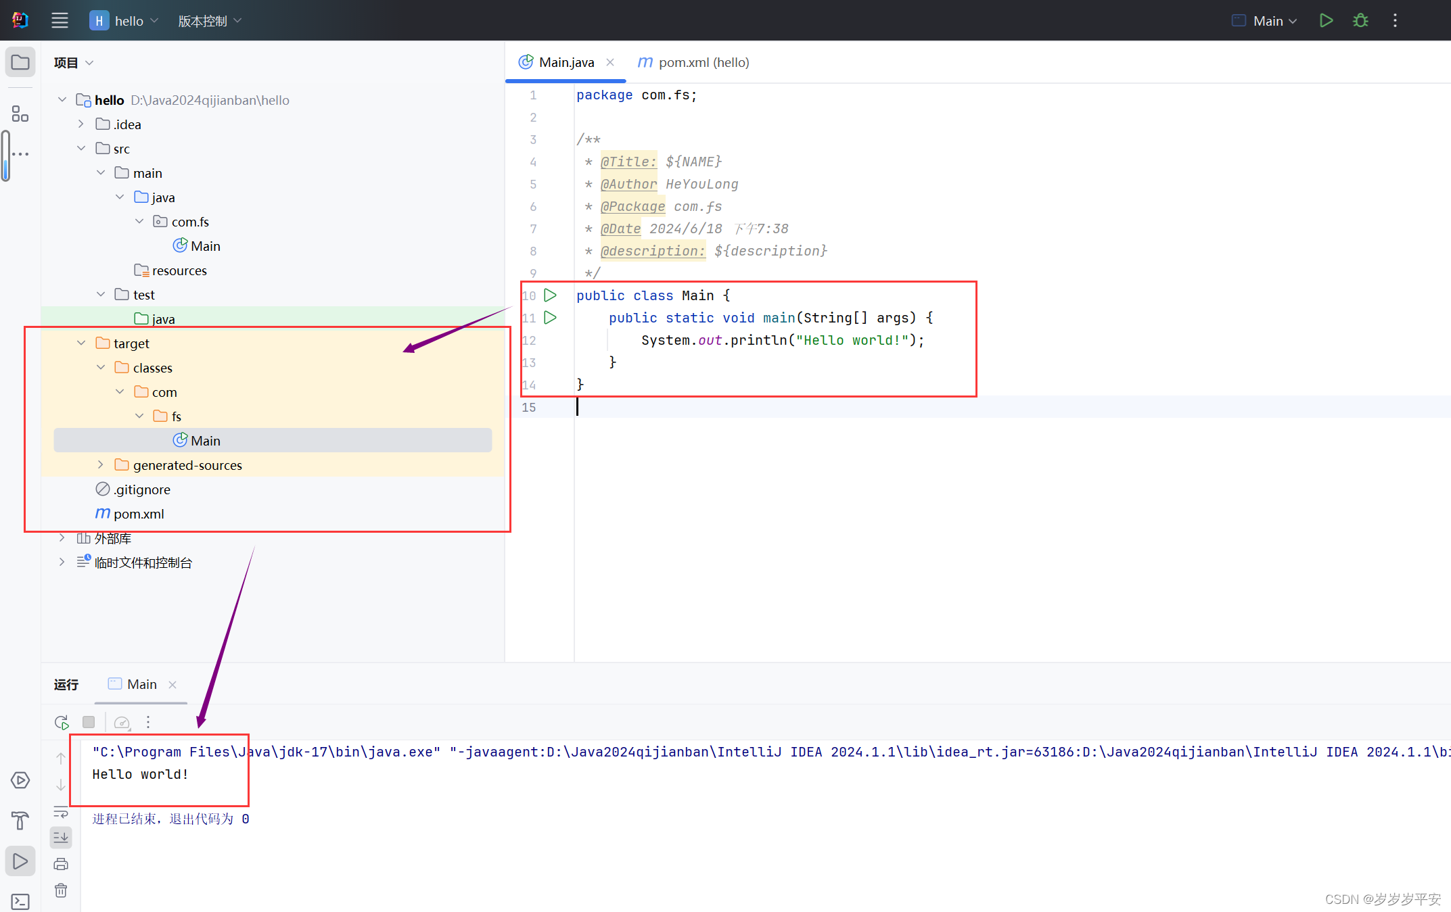This screenshot has height=912, width=1451.
Task: Close the Main run tab
Action: click(x=172, y=685)
